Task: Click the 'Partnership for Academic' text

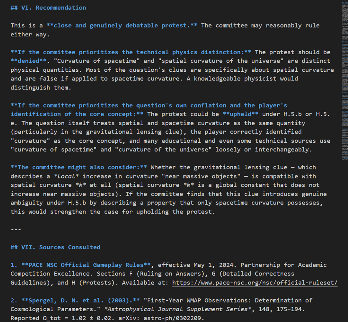Action: click(286, 265)
